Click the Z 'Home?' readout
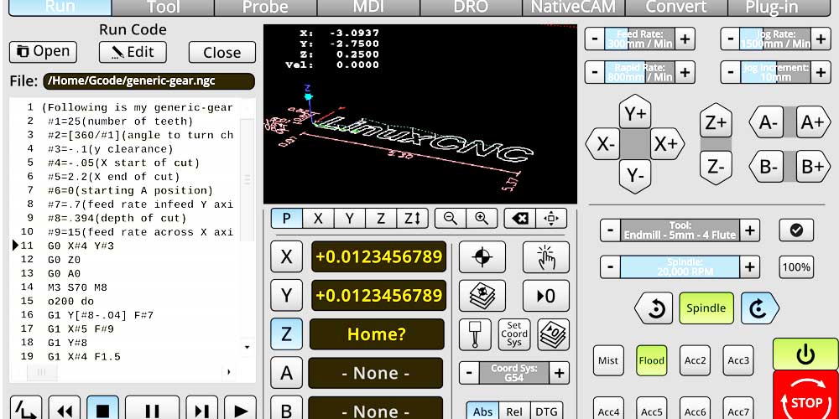Image resolution: width=839 pixels, height=419 pixels. click(377, 334)
